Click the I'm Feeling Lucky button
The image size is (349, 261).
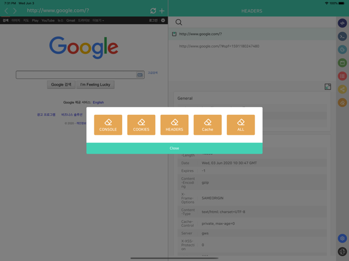coord(96,84)
